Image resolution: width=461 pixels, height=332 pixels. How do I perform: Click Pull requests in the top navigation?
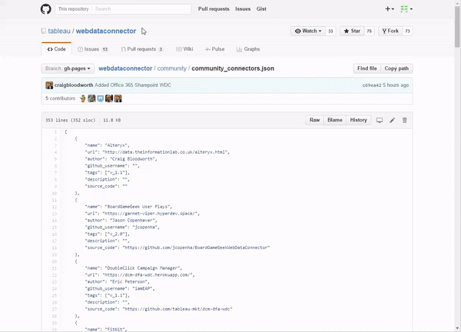coord(214,9)
